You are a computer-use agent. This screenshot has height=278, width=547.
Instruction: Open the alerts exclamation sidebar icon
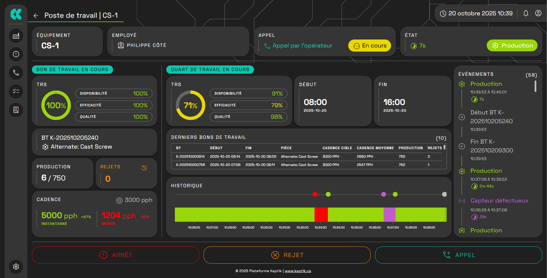[16, 54]
